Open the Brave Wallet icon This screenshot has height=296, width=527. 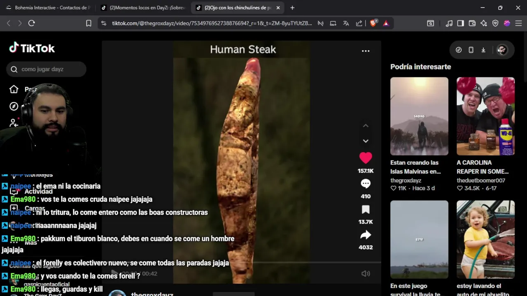(472, 23)
